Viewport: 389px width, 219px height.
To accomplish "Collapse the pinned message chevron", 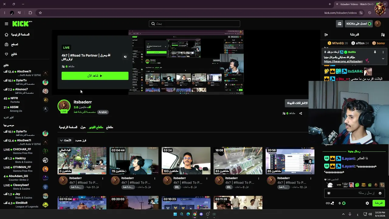I will tap(383, 58).
